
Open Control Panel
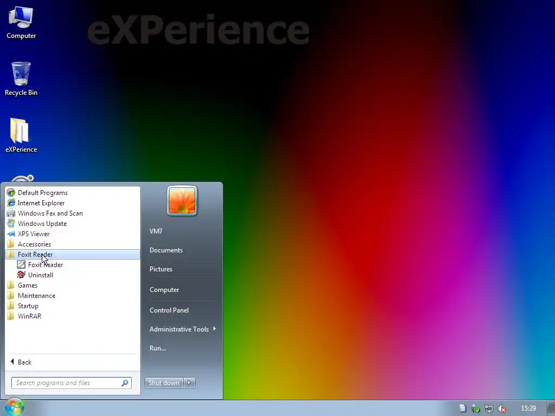click(169, 310)
